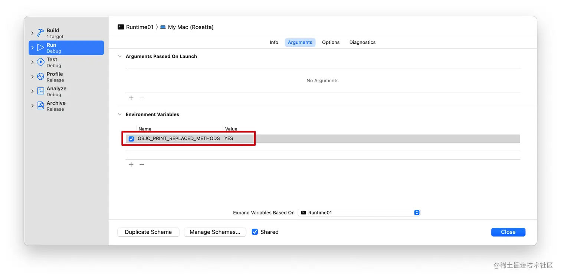
Task: Expand the Archive action disclosure arrow
Action: tap(33, 106)
